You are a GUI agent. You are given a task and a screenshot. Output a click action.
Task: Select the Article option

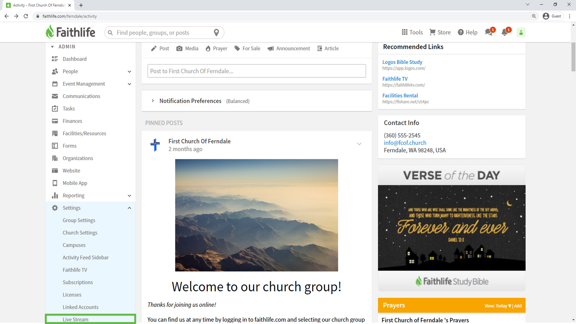[x=328, y=48]
